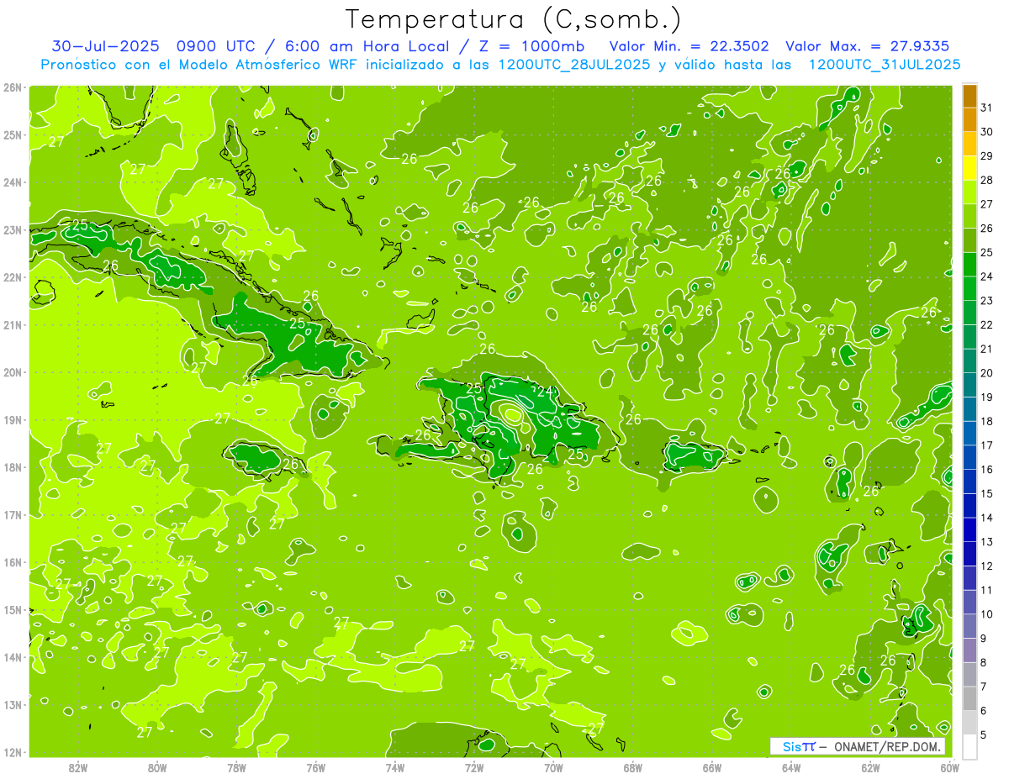This screenshot has width=1009, height=779.
Task: Pick the white colorbar swatch below 5
Action: pyautogui.click(x=969, y=746)
